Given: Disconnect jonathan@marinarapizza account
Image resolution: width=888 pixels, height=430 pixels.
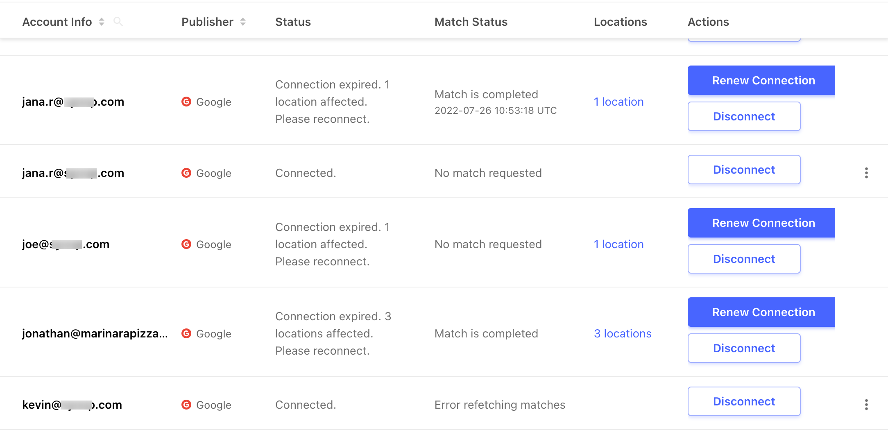Looking at the screenshot, I should (744, 348).
